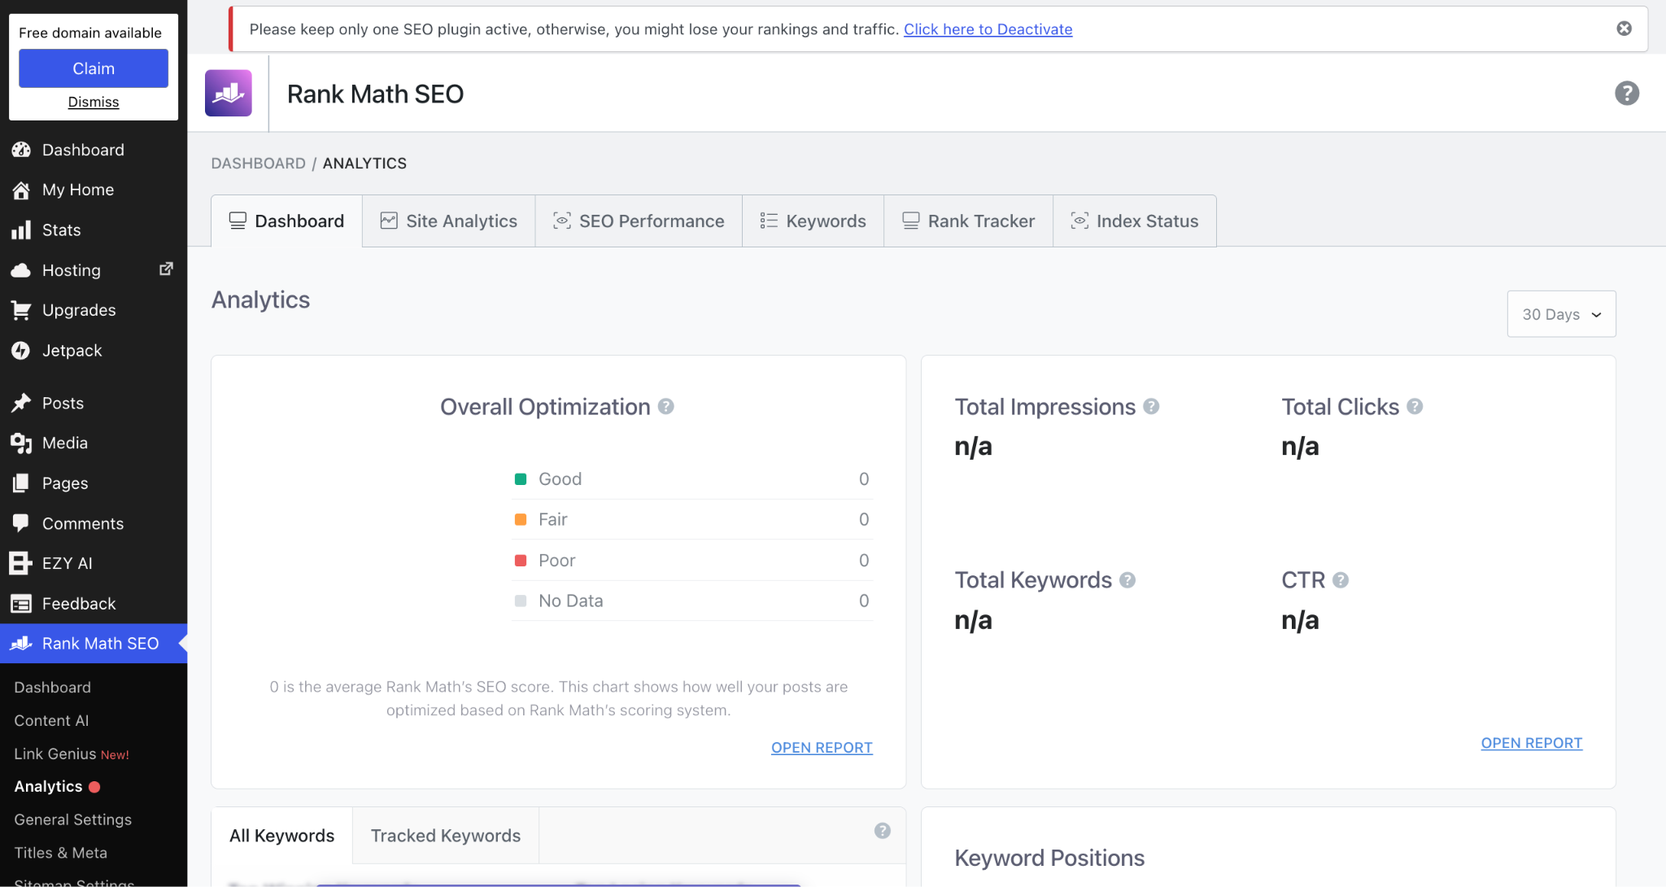The height and width of the screenshot is (887, 1666).
Task: Open the Jetpack menu item
Action: 94,351
